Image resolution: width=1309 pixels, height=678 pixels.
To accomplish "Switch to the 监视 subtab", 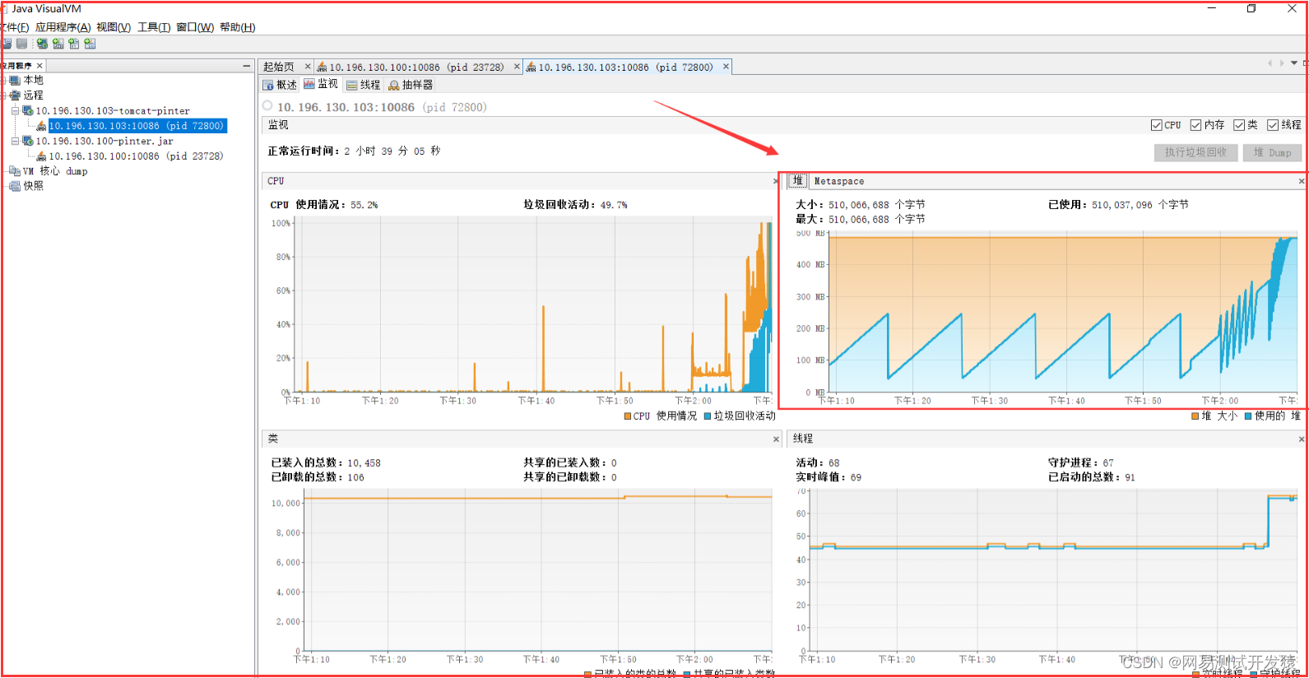I will tap(321, 84).
